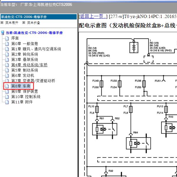Click the R10 relay label
This screenshot has height=177, width=177.
point(171,117)
